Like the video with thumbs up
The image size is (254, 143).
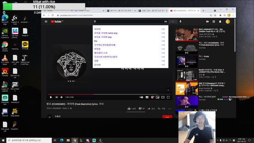click(131, 108)
